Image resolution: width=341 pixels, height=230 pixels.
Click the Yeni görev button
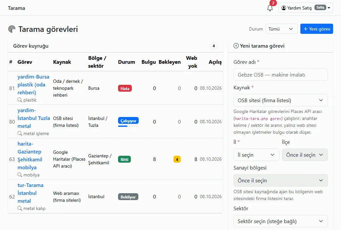point(317,29)
